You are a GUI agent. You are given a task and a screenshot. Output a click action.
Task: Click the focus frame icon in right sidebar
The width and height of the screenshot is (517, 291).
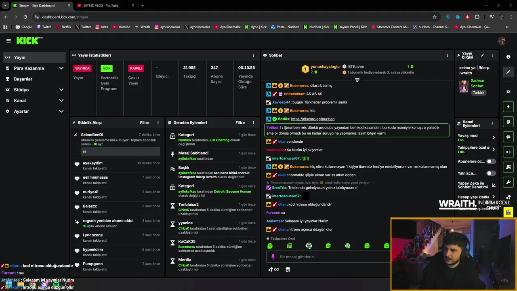pos(508,92)
